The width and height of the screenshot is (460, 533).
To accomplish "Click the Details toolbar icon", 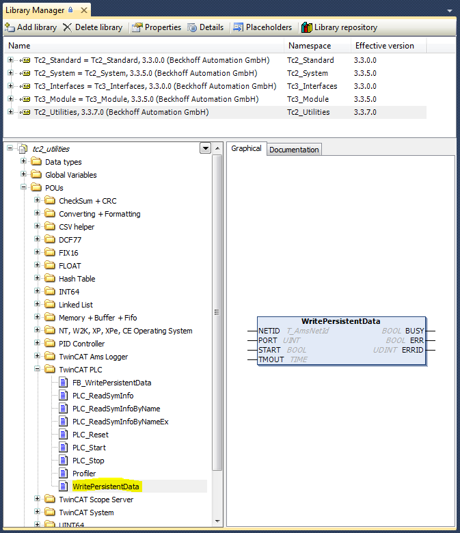I will pos(192,27).
